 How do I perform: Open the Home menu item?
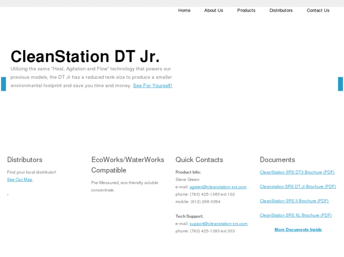tap(184, 10)
